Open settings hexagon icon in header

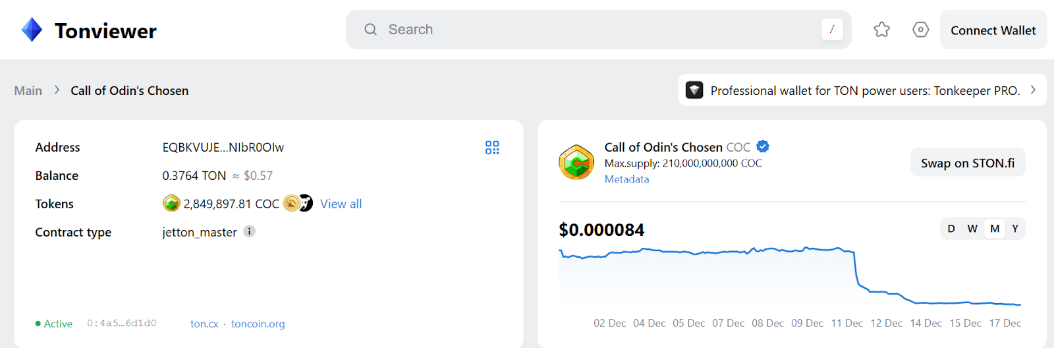(920, 30)
